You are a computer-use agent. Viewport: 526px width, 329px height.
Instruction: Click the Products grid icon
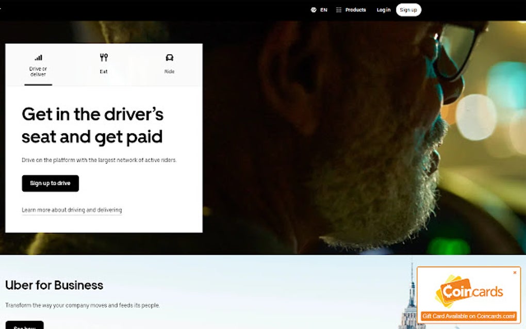coord(339,10)
